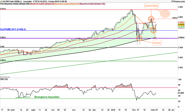
Task: Open the IT-Finance.com link in the header
Action: tap(178, 2)
